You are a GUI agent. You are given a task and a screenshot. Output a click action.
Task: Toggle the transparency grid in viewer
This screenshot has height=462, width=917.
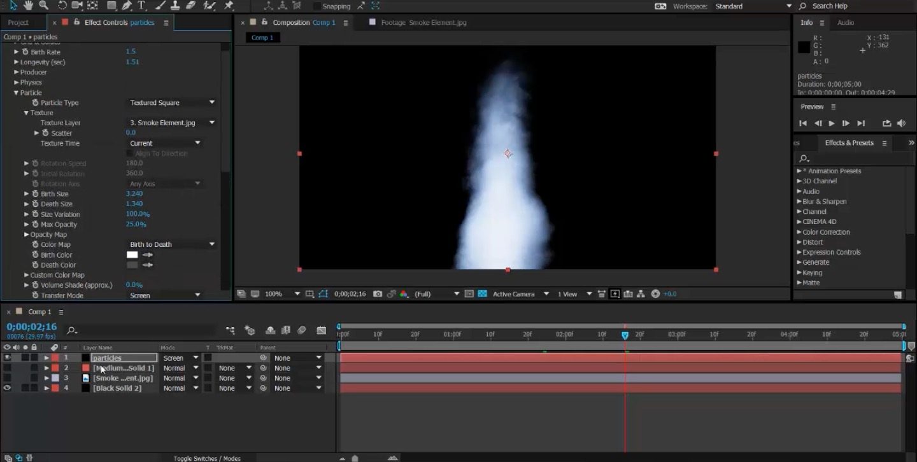(x=482, y=294)
